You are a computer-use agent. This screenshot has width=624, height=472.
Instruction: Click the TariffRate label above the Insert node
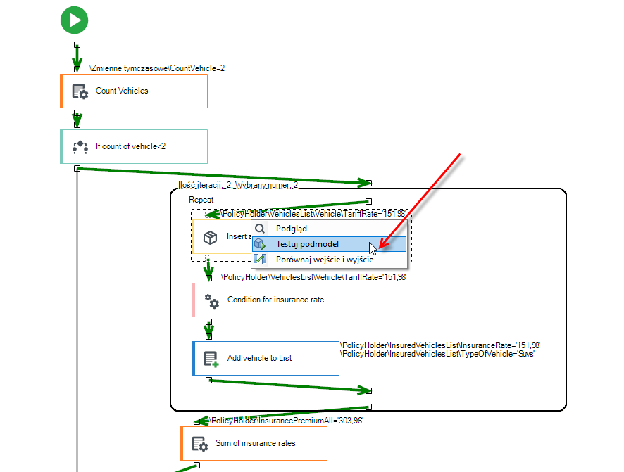313,214
